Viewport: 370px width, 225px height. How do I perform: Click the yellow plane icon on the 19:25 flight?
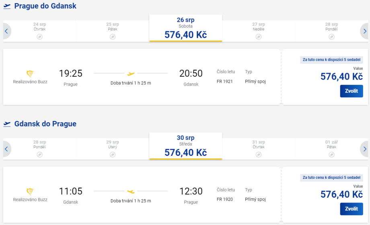click(x=131, y=74)
